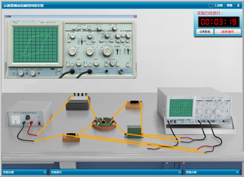Expand the 实验仪器 panel
The height and width of the screenshot is (177, 244).
(x=24, y=172)
